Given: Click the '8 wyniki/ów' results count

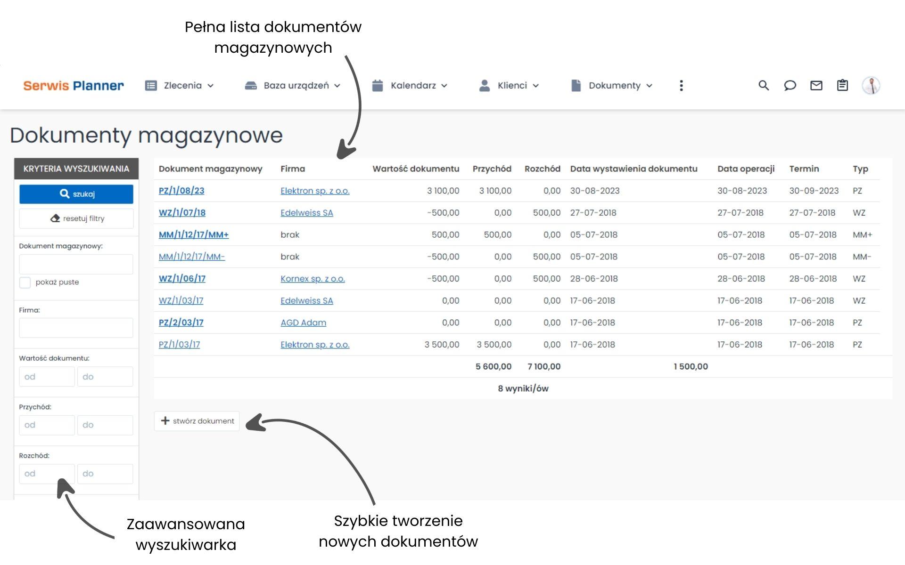Looking at the screenshot, I should 523,388.
